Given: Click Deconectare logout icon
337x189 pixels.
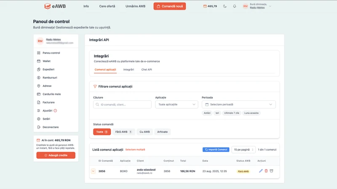Looking at the screenshot, I should (39, 127).
